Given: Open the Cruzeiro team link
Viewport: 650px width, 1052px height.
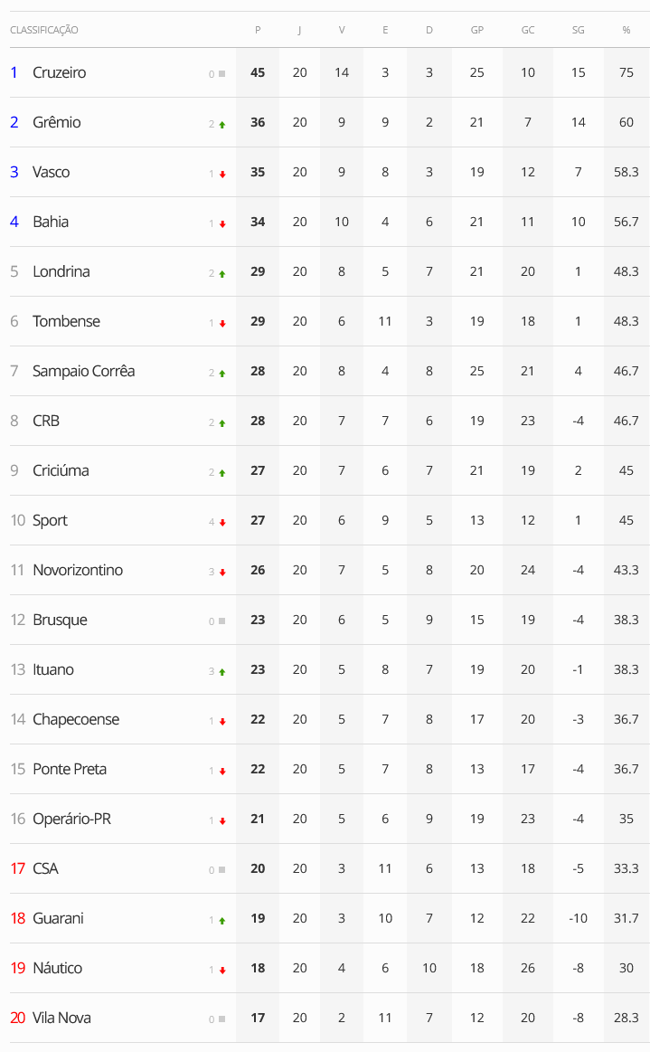Looking at the screenshot, I should click(59, 72).
